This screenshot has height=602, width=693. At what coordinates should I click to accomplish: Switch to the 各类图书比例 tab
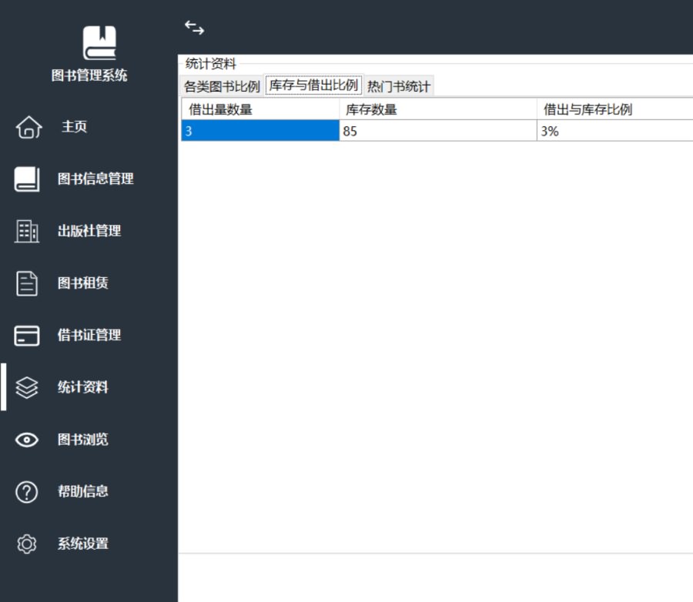222,86
